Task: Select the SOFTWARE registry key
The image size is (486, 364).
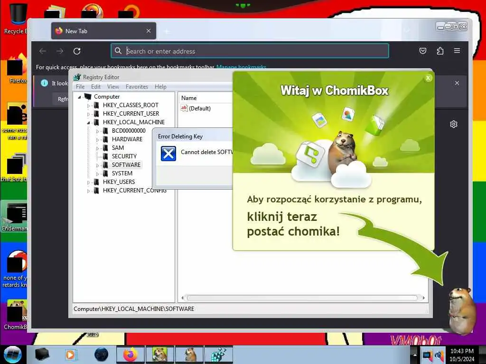Action: coord(126,164)
